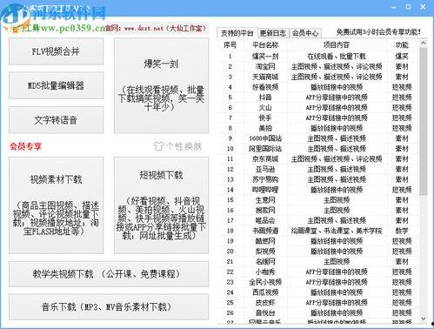This screenshot has height=329, width=434.
Task: Open the FLV视频合并 tool
Action: (x=56, y=51)
